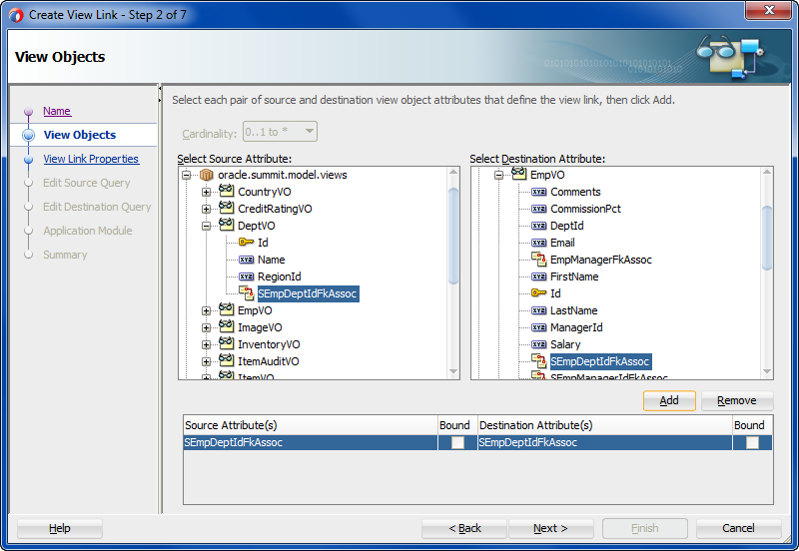The width and height of the screenshot is (799, 551).
Task: Expand the InventoryVO node
Action: (206, 344)
